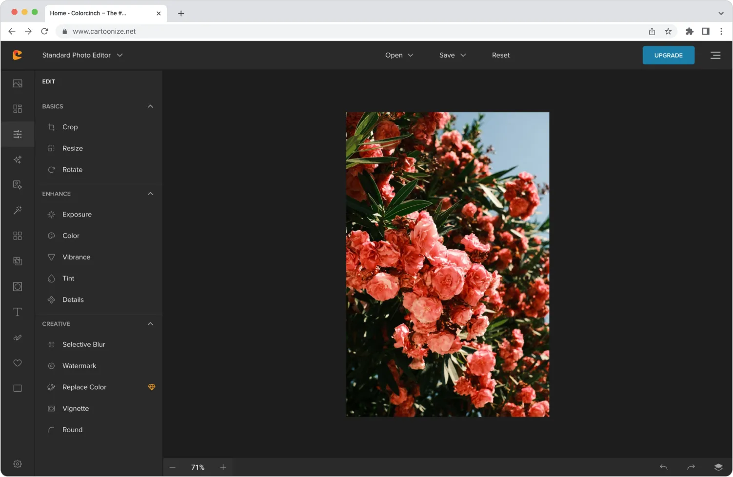The image size is (733, 477).
Task: Click the redo arrow icon
Action: (691, 467)
